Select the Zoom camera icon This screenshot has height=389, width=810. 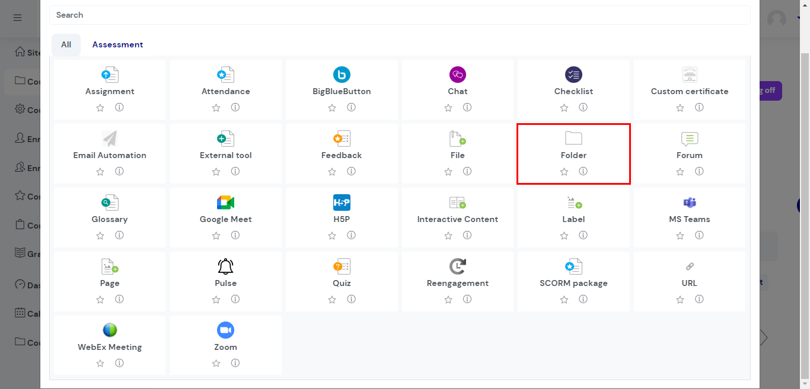[226, 330]
